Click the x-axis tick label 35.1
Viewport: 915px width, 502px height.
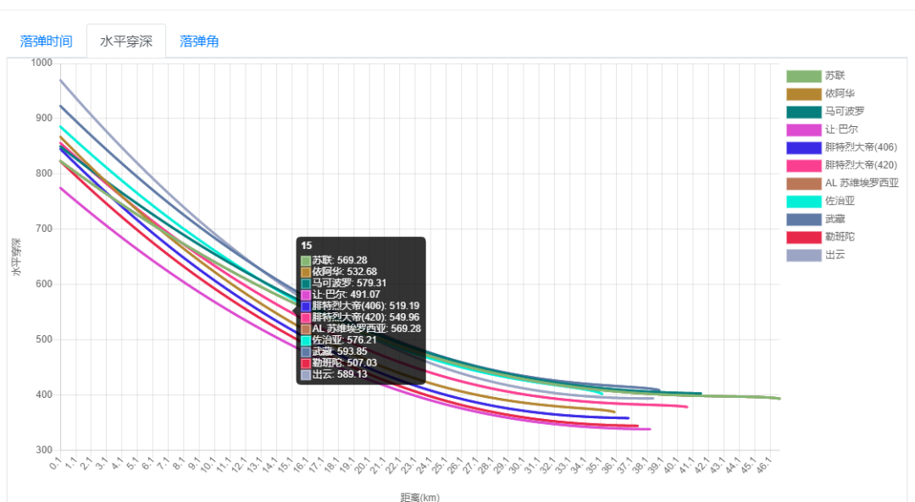(x=594, y=466)
